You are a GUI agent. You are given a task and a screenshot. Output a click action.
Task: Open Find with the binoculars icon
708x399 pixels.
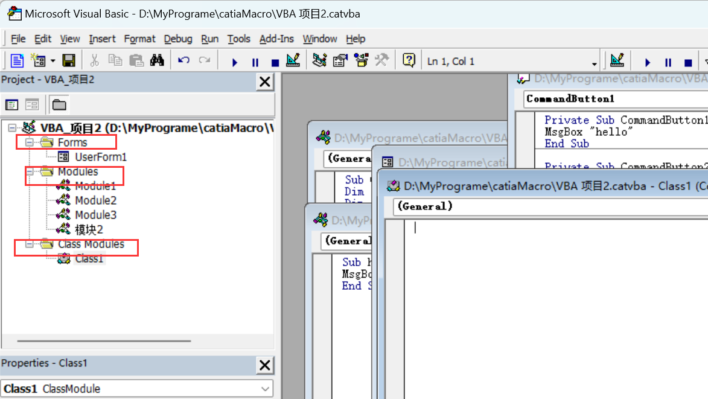[x=157, y=60]
